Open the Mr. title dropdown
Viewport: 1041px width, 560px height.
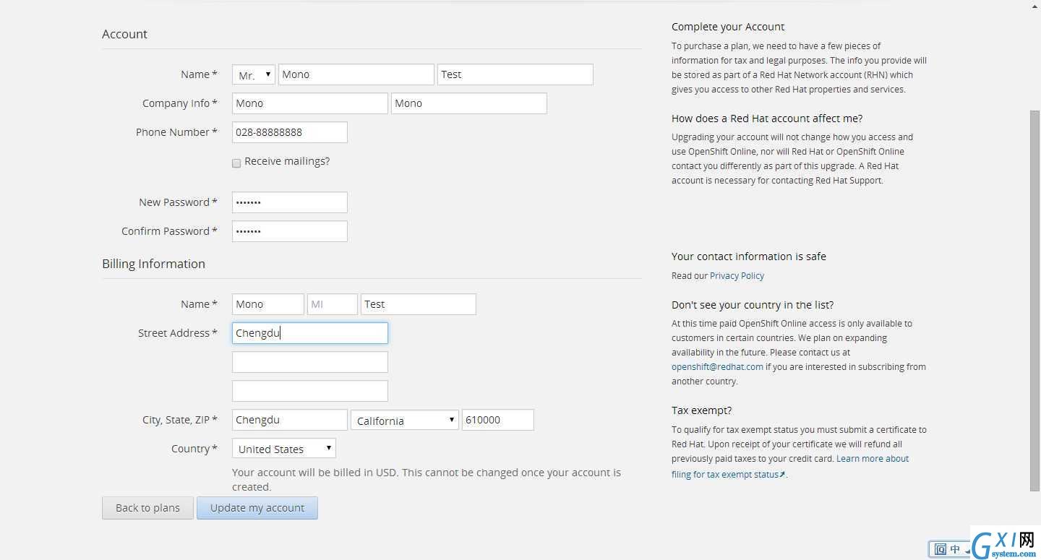click(x=254, y=74)
